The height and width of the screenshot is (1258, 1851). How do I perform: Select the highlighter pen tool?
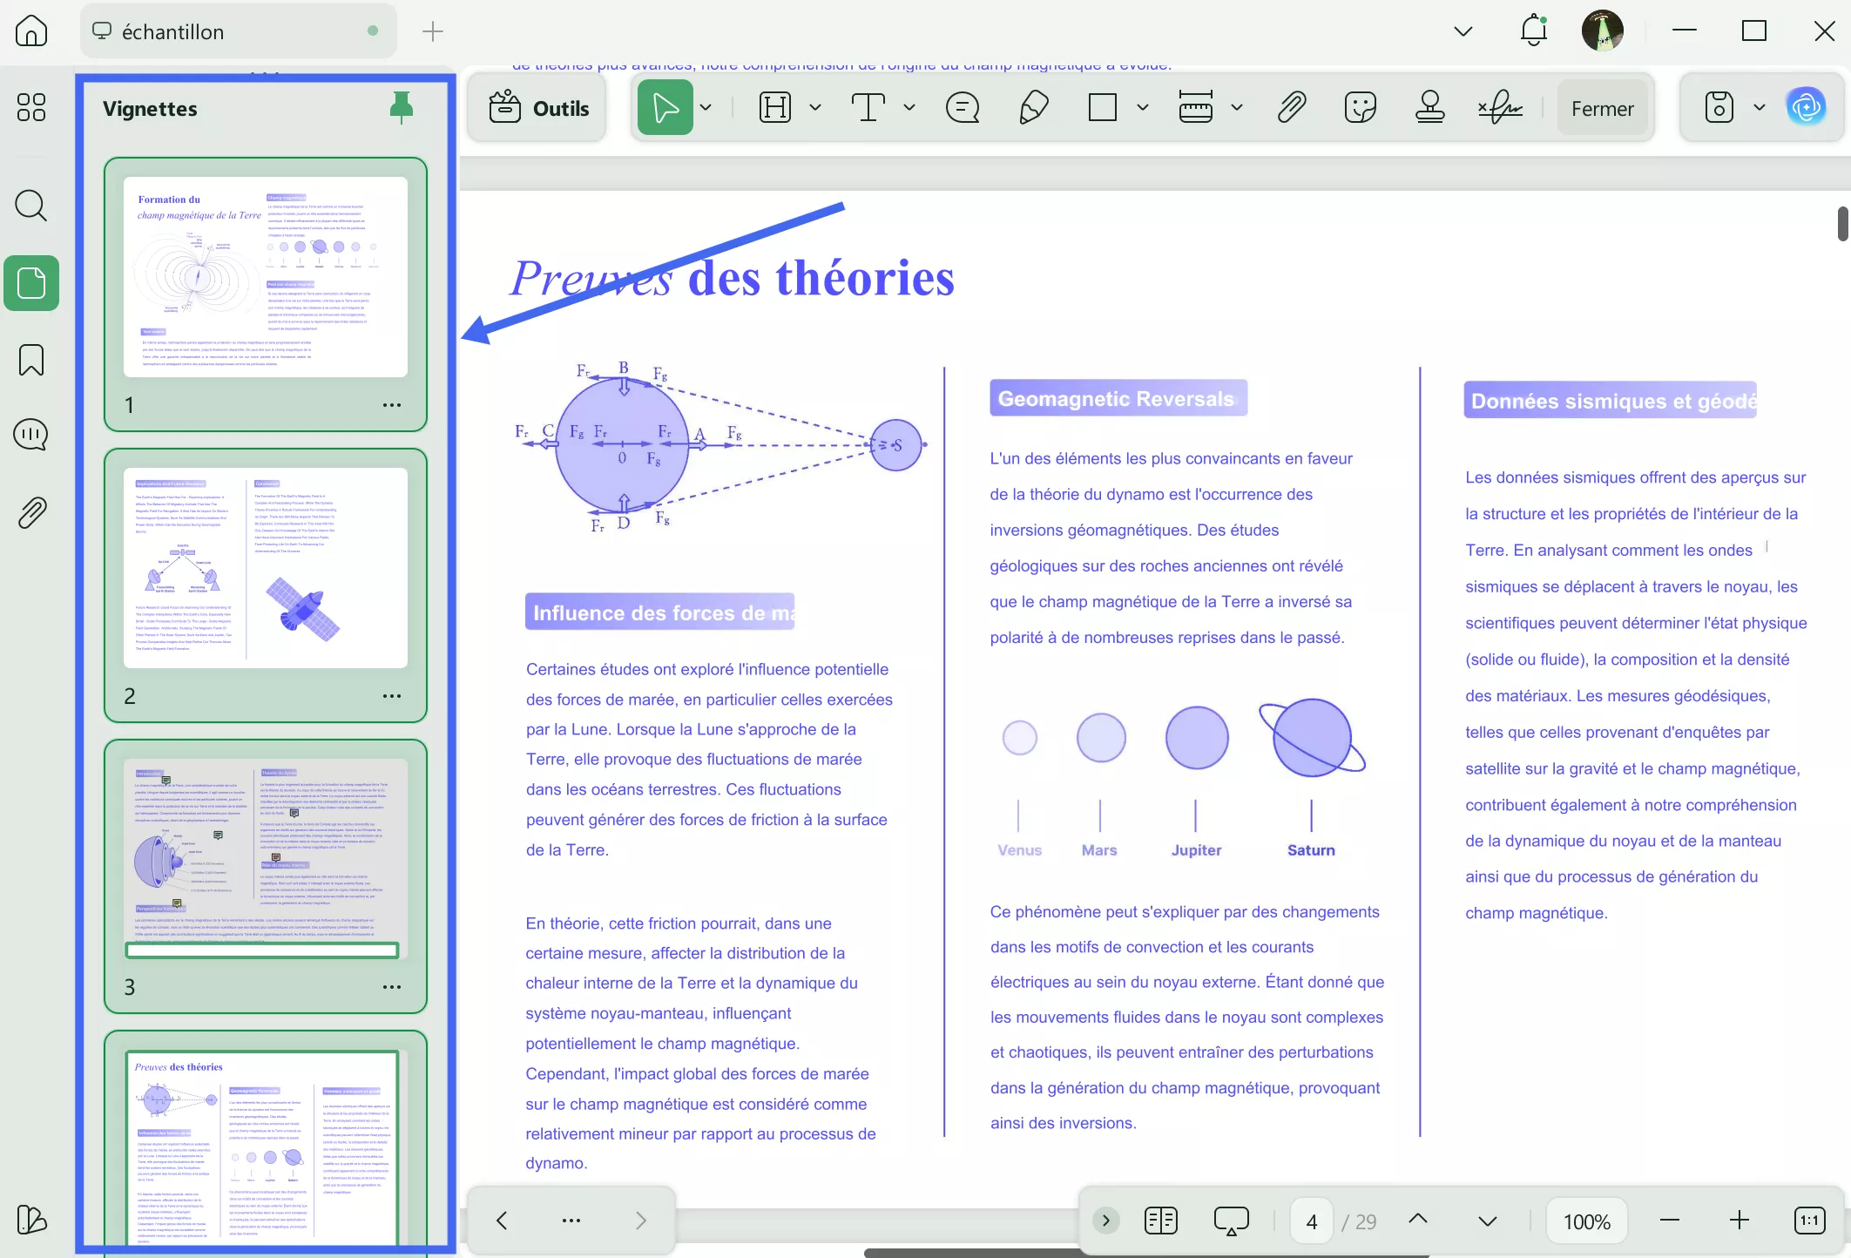coord(1032,106)
